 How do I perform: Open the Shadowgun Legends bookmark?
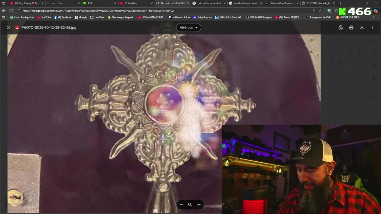[x=121, y=17]
